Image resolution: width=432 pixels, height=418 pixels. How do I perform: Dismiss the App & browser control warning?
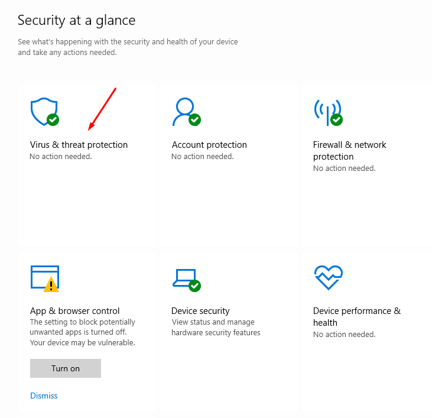click(44, 396)
